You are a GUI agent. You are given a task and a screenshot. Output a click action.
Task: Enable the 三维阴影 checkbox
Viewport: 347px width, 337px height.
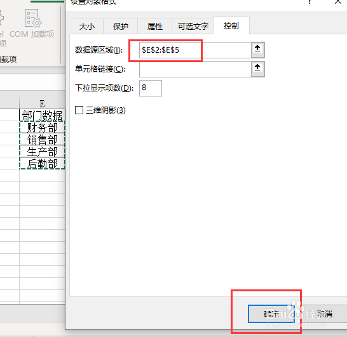pos(79,110)
